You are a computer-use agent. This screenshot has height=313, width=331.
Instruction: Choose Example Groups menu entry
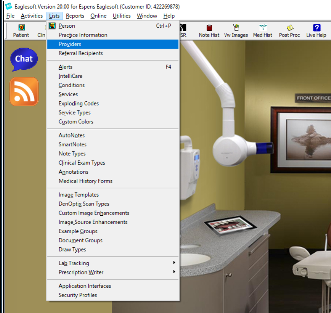(x=113, y=231)
